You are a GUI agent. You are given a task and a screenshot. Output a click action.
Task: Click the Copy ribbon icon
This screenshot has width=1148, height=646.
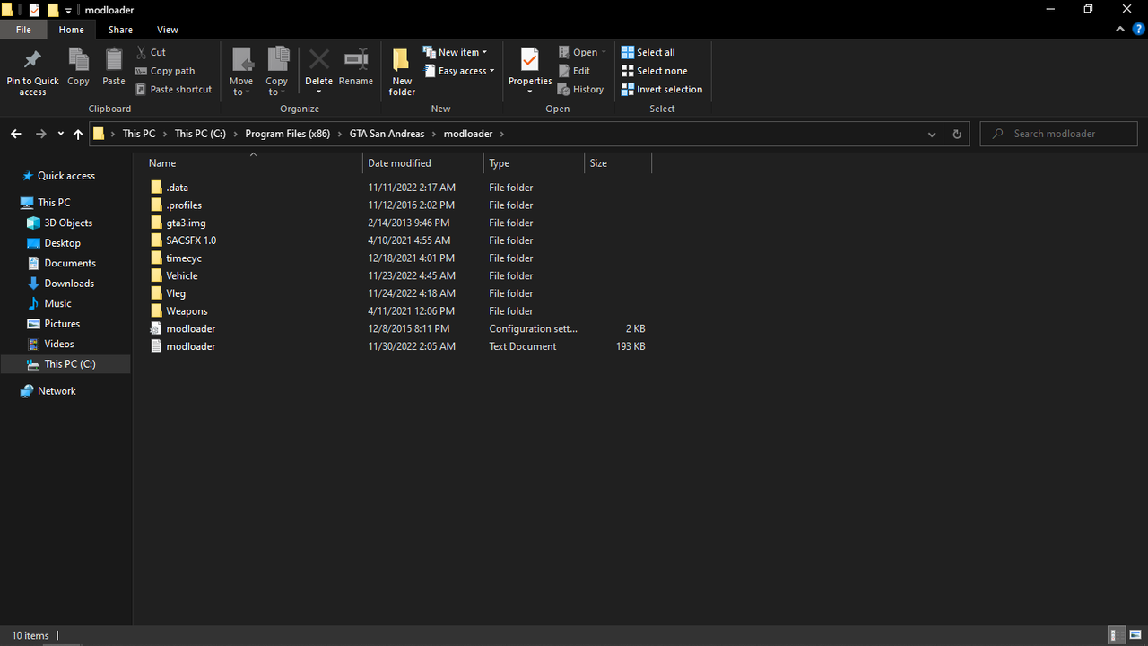(78, 60)
